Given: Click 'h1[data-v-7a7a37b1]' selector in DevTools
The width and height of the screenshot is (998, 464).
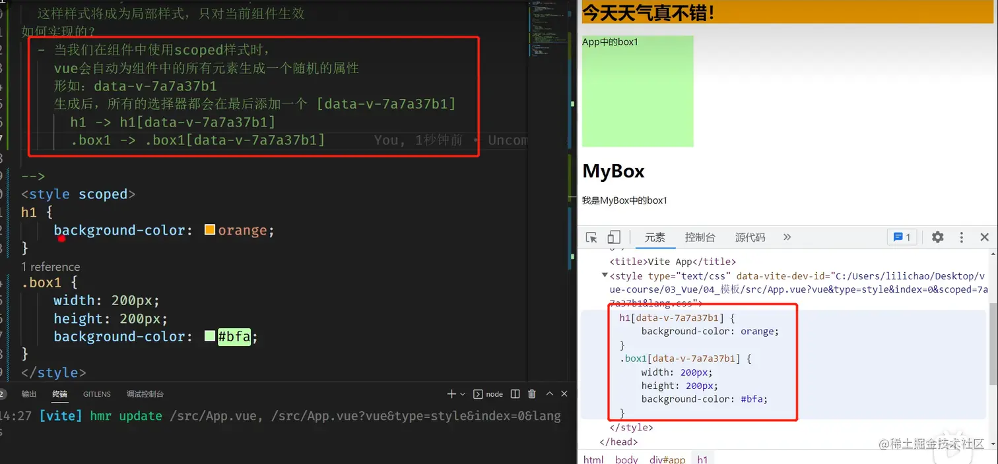Looking at the screenshot, I should [x=671, y=318].
